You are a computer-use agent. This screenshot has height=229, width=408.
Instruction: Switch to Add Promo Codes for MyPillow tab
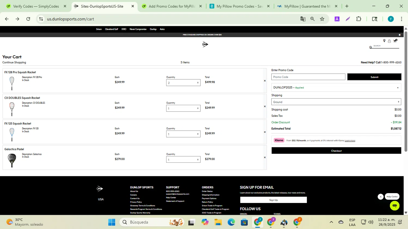(172, 6)
